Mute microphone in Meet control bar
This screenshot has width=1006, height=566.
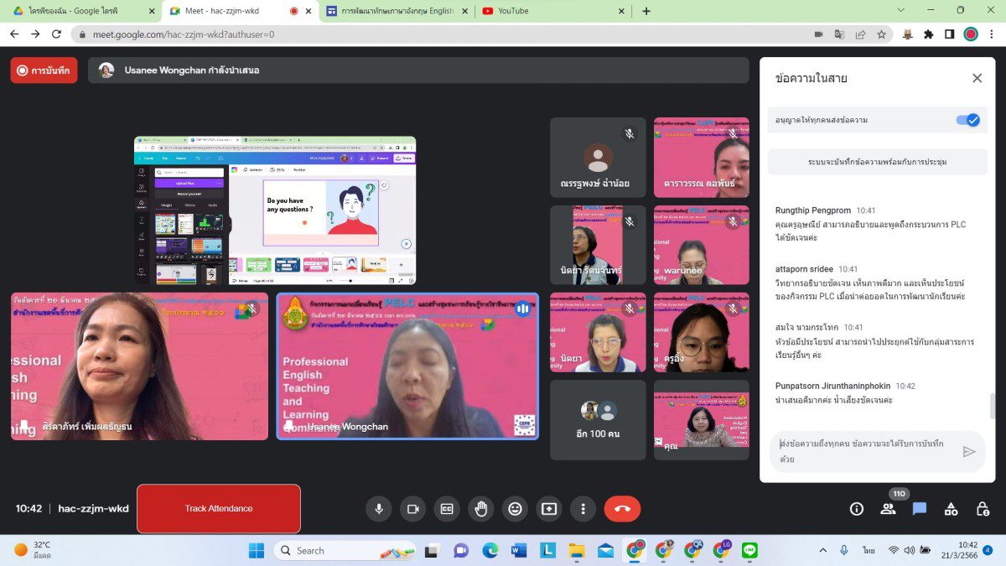click(378, 508)
